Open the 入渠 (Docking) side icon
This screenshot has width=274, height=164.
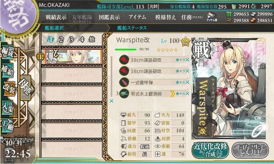coord(7,108)
